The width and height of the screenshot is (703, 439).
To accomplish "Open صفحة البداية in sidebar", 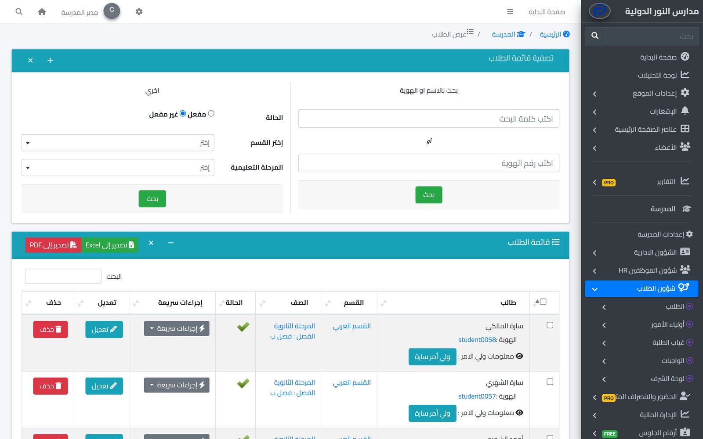I will tap(642, 57).
